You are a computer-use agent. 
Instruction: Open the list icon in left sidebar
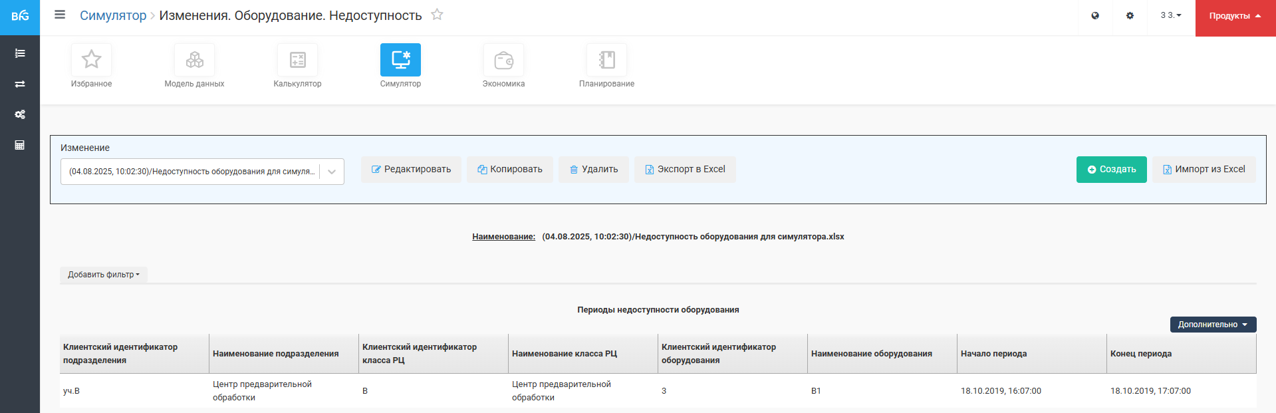pos(20,53)
